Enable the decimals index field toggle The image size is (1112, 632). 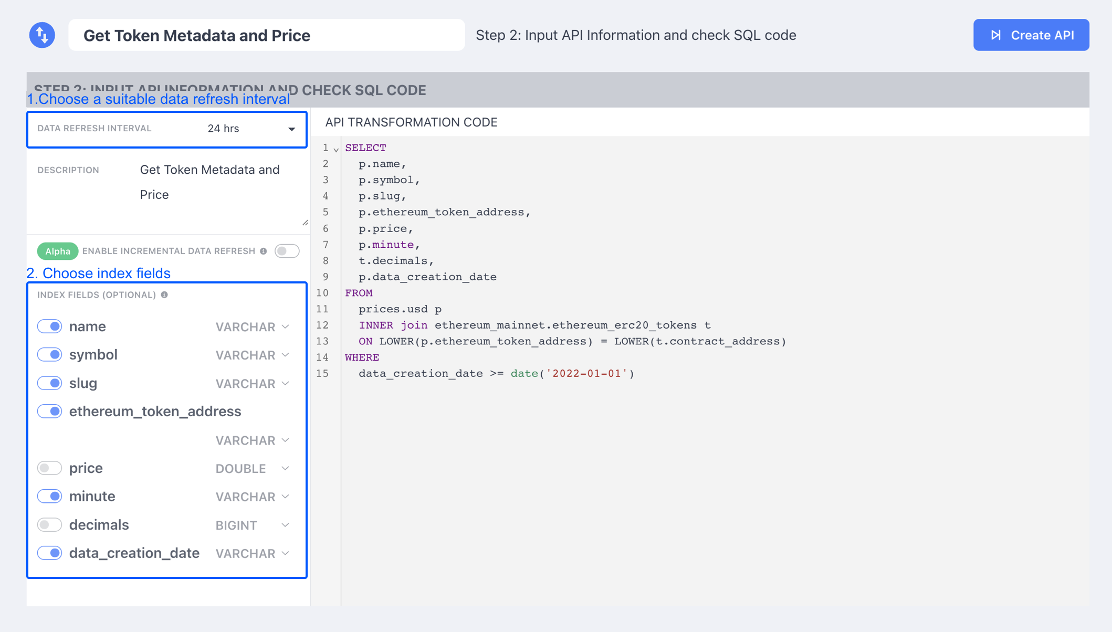[50, 524]
